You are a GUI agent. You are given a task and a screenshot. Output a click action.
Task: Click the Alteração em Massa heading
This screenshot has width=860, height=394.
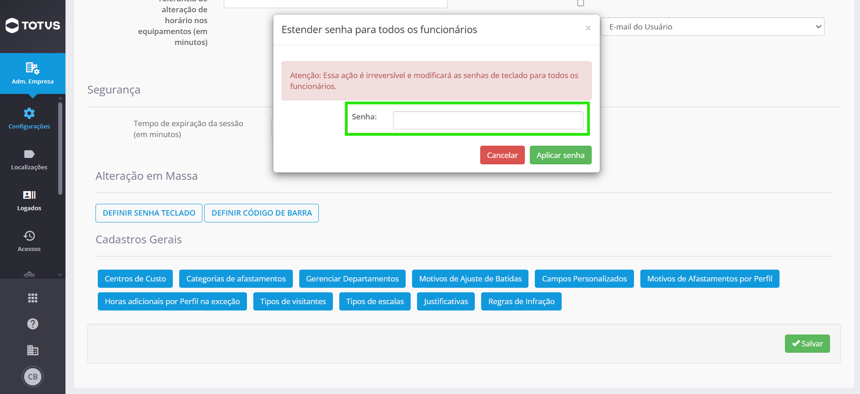pos(146,176)
